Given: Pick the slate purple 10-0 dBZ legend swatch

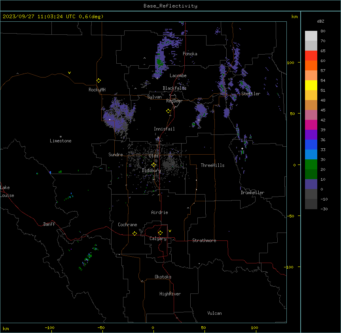Looking at the screenshot, I should point(311,184).
